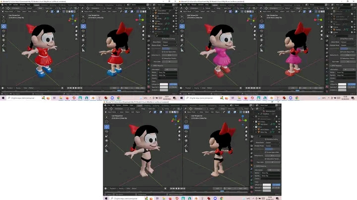The height and width of the screenshot is (200, 357).
Task: Select Move tool in red-dress window front-view viewport
Action: [x=4, y=26]
